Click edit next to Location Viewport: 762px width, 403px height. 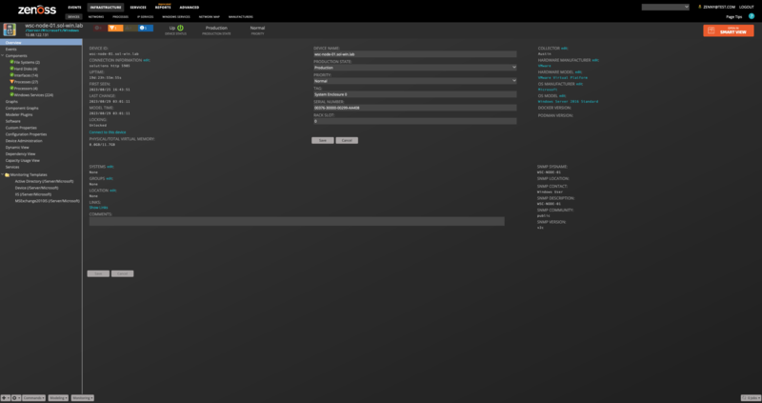click(x=112, y=191)
